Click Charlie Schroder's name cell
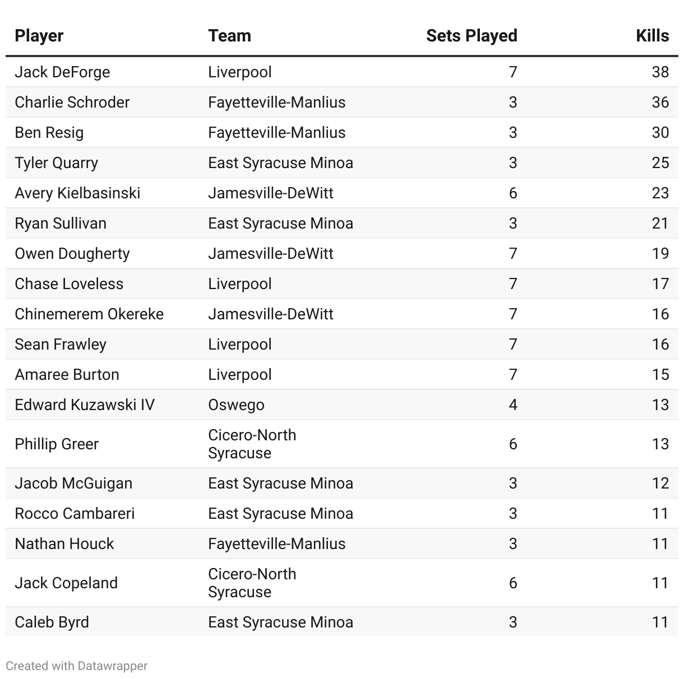This screenshot has width=684, height=679. pyautogui.click(x=72, y=103)
